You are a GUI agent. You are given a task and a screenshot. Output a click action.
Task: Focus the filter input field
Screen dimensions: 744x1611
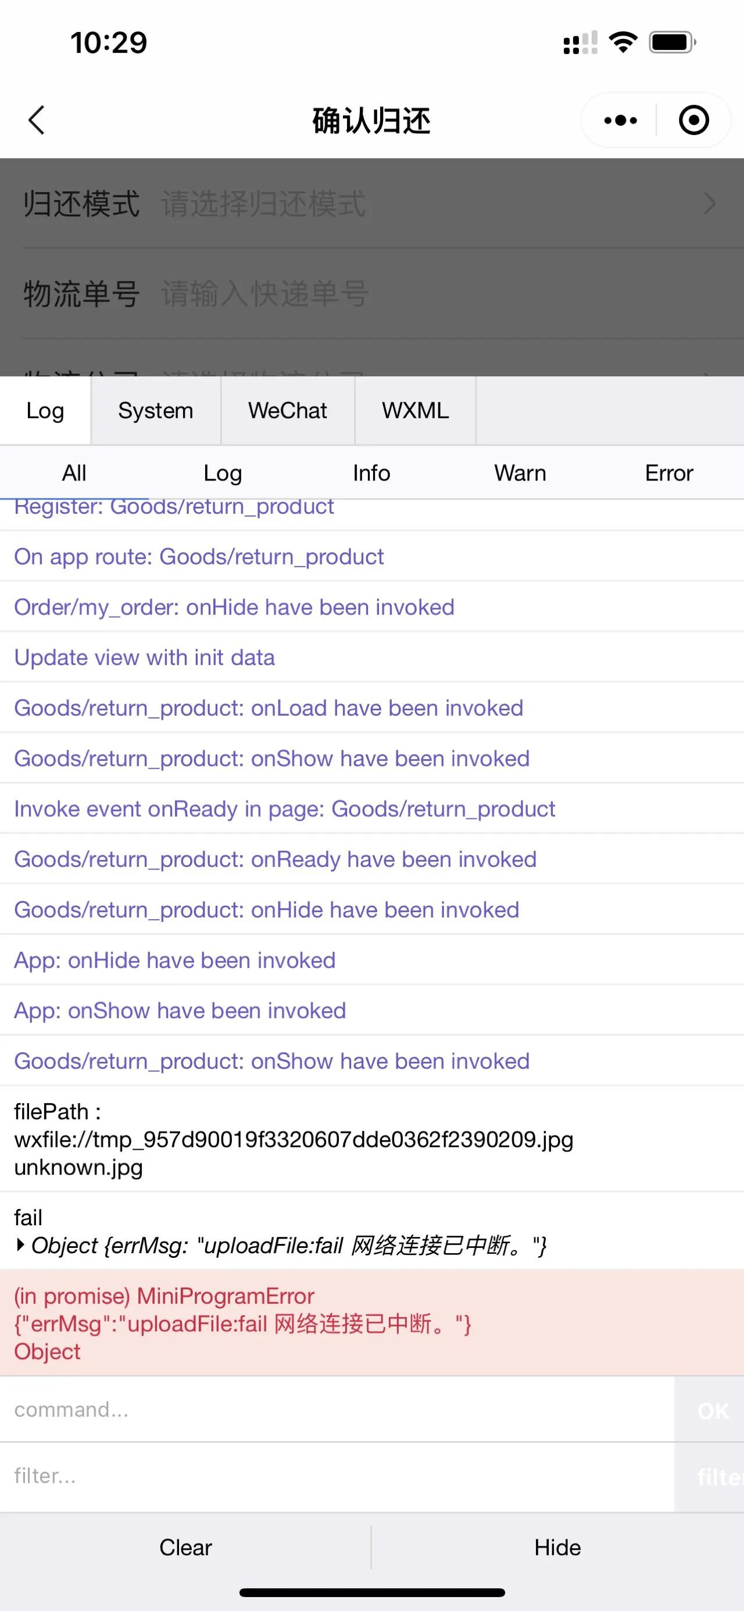point(337,1477)
